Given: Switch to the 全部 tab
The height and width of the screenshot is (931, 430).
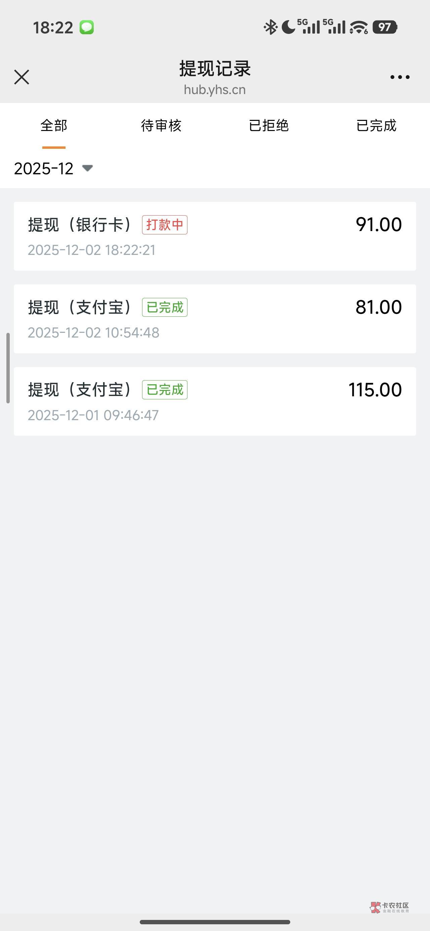Looking at the screenshot, I should pos(54,126).
